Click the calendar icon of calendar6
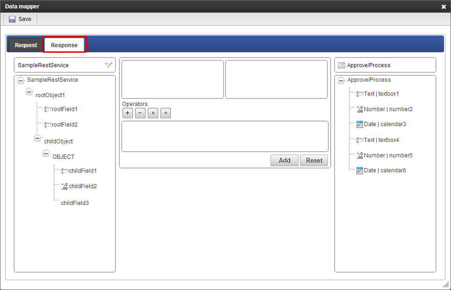Viewport: 451px width, 290px height. tap(359, 170)
